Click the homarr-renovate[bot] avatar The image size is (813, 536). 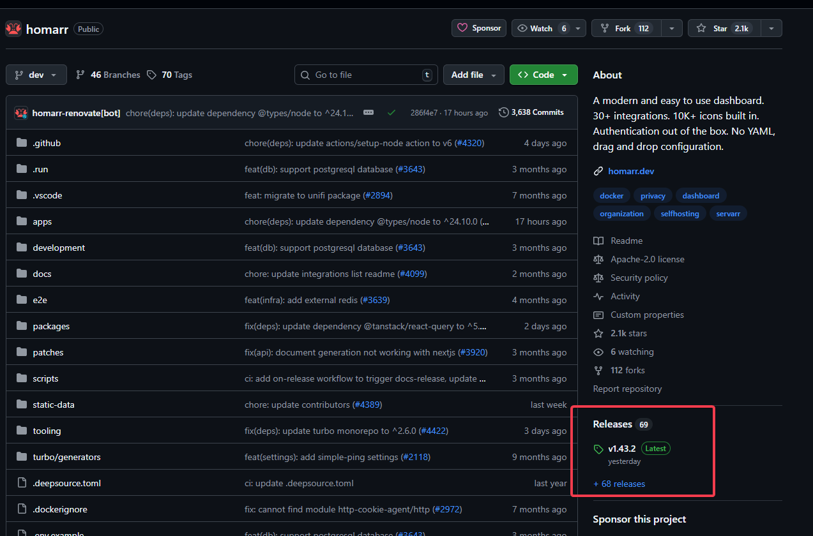pos(21,112)
